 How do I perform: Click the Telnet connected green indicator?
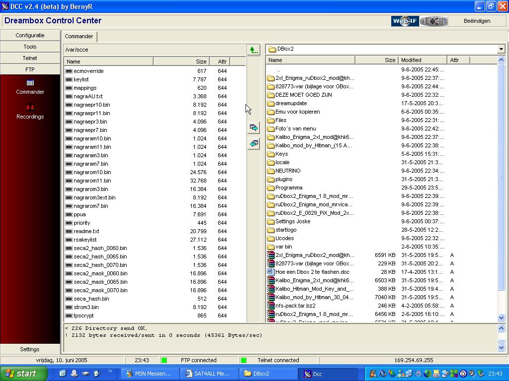(244, 360)
